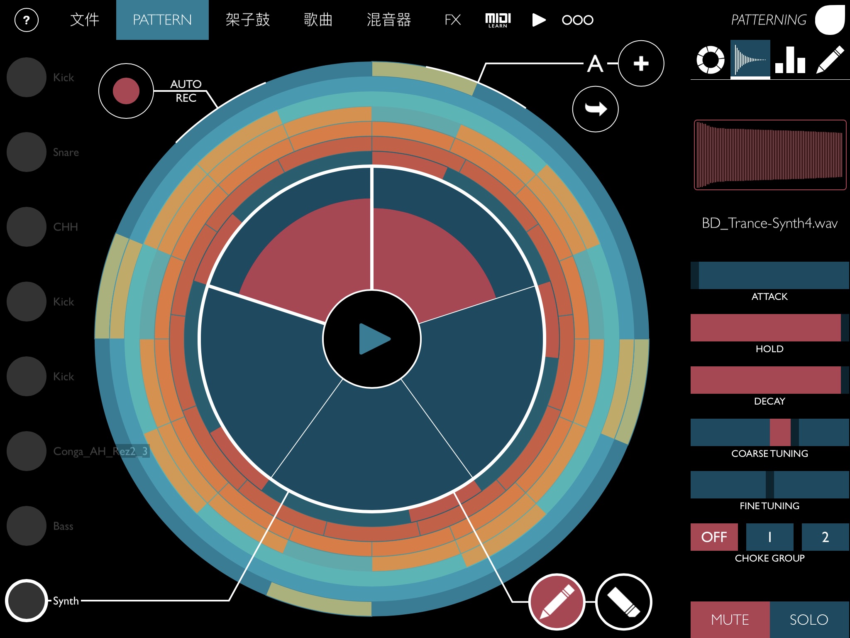Toggle MUTE for the Synth track
The width and height of the screenshot is (850, 638).
(730, 619)
